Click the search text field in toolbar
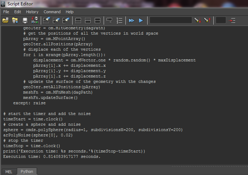 (x=171, y=20)
